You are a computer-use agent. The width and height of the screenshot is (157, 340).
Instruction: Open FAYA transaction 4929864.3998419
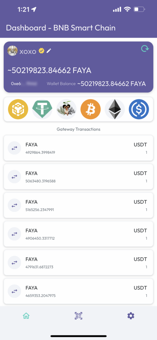pyautogui.click(x=78, y=148)
